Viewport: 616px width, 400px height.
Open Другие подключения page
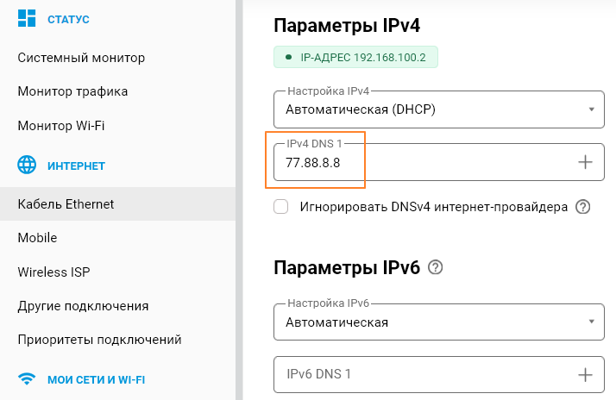(x=83, y=306)
